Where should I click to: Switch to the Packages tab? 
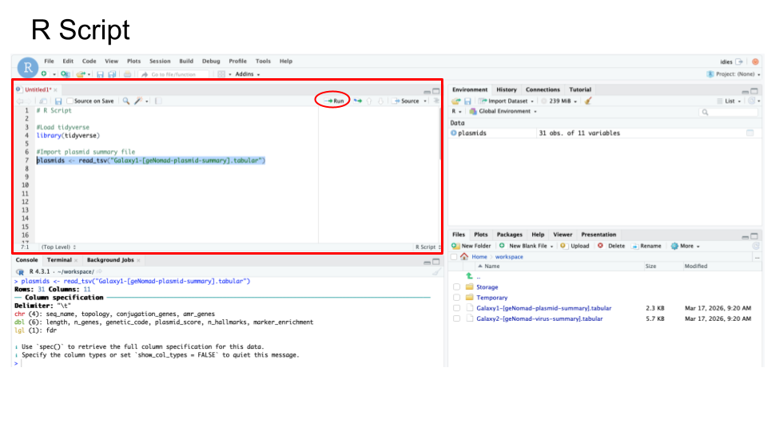pyautogui.click(x=509, y=235)
